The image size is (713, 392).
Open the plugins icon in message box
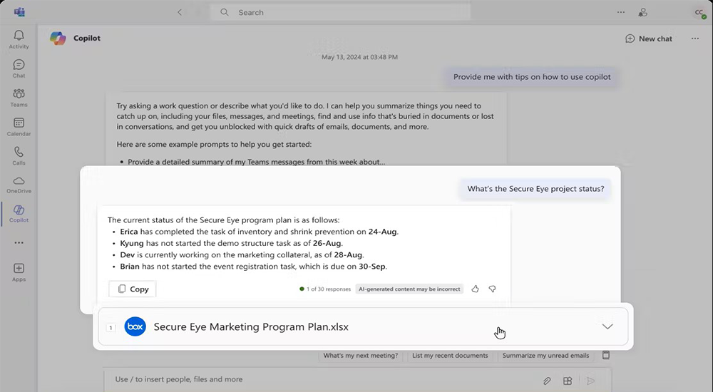coord(568,381)
